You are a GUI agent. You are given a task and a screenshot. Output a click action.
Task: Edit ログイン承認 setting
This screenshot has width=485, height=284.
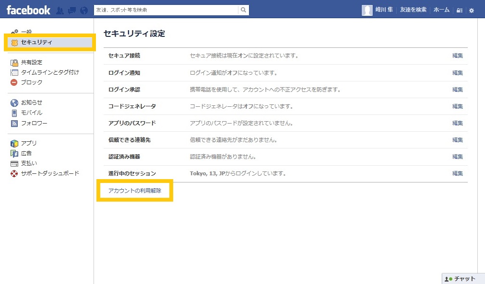click(x=458, y=90)
